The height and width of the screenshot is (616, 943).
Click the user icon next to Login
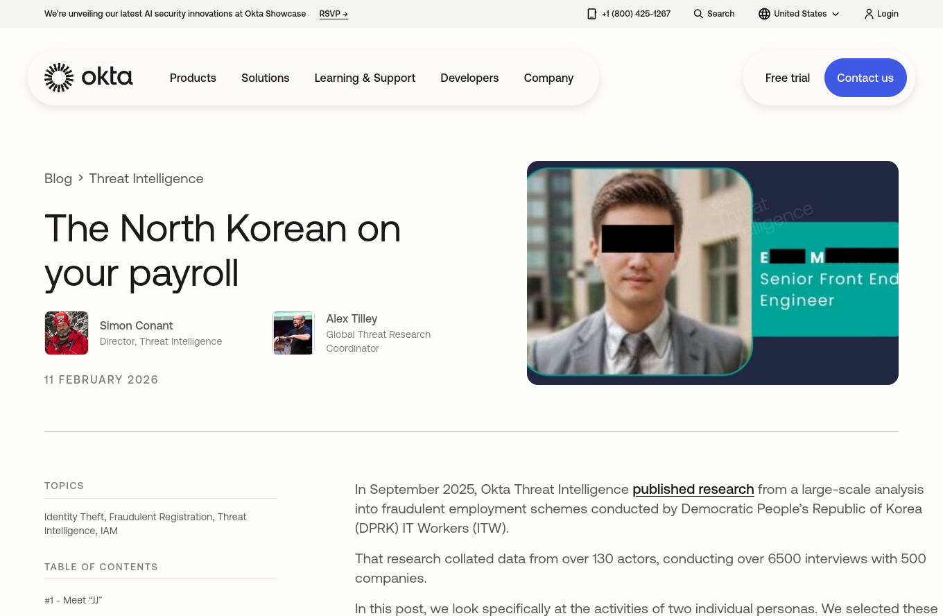[x=869, y=14]
